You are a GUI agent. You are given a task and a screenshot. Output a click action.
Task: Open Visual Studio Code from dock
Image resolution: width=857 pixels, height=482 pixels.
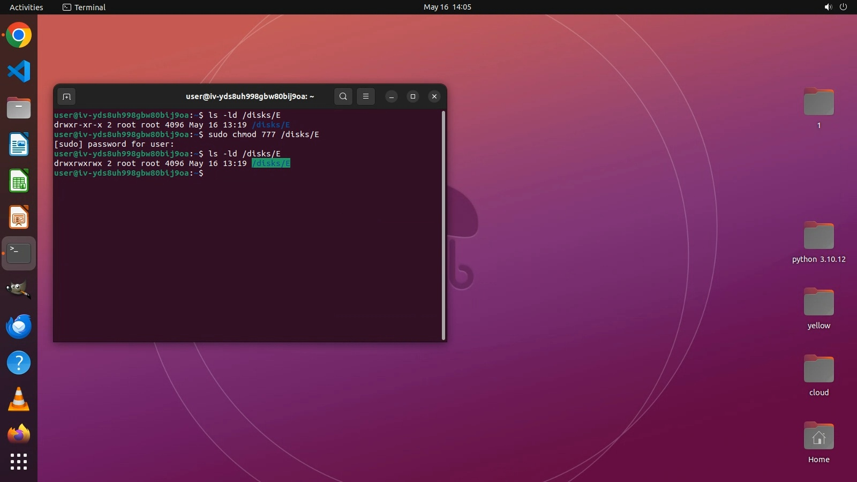tap(19, 72)
